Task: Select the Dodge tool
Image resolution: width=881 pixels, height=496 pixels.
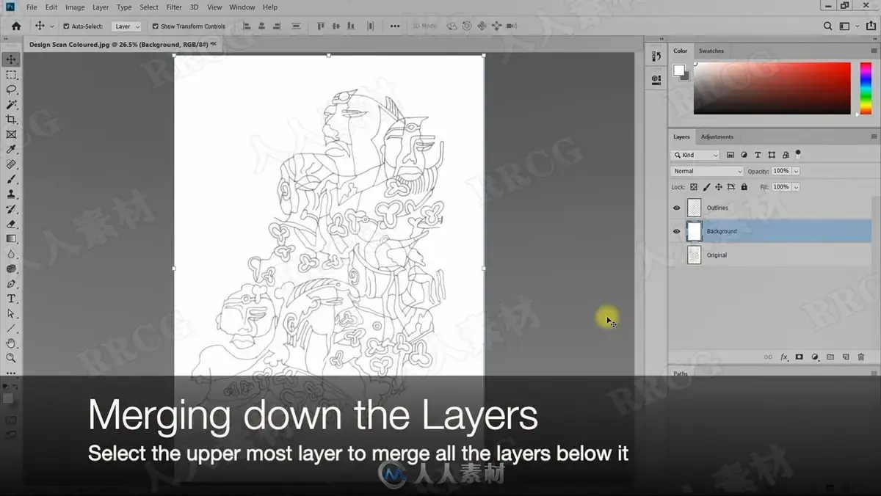Action: [x=11, y=269]
